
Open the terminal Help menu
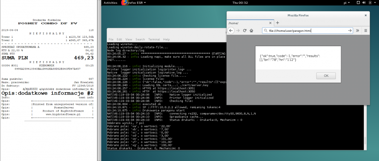(166, 39)
